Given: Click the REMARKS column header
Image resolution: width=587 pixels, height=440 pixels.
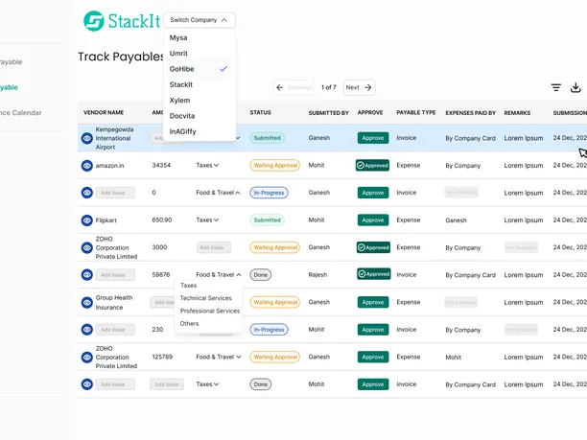Looking at the screenshot, I should 517,112.
